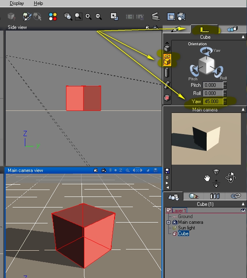Click the camera pan hand icon
The width and height of the screenshot is (247, 278).
pos(207,178)
